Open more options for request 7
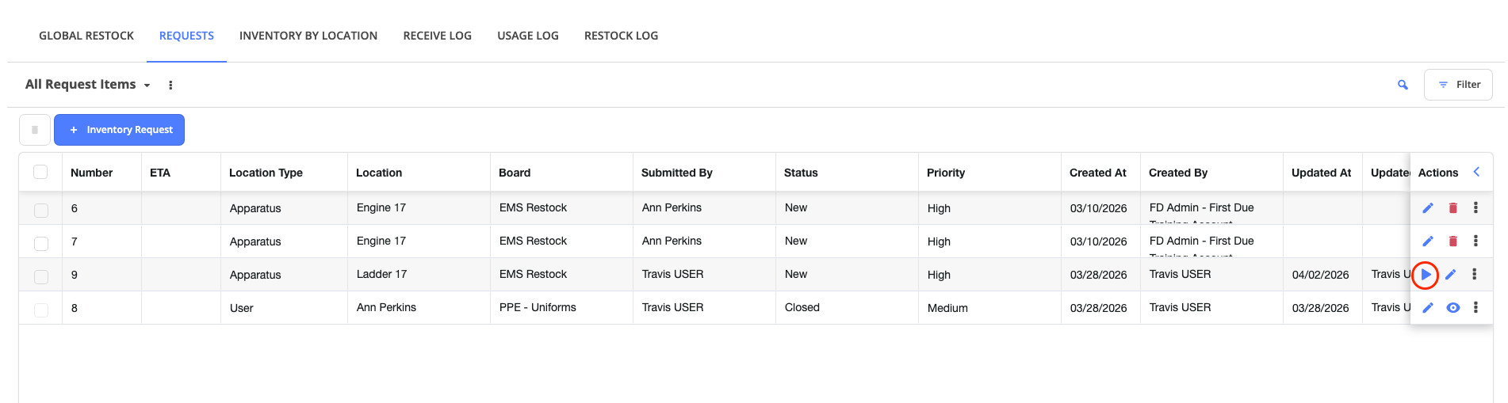Screen dimensions: 1508x403 coord(1475,241)
